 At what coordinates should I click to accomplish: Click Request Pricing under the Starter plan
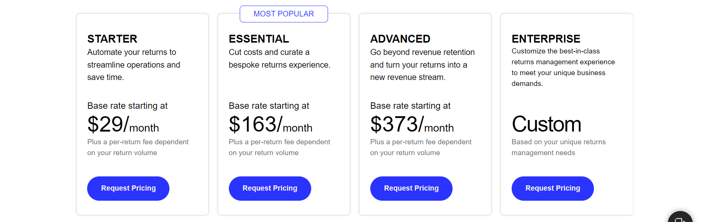pyautogui.click(x=128, y=188)
